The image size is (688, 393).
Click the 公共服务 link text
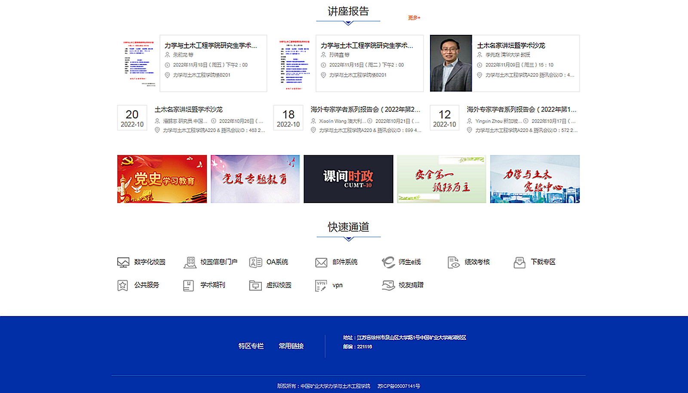point(147,285)
